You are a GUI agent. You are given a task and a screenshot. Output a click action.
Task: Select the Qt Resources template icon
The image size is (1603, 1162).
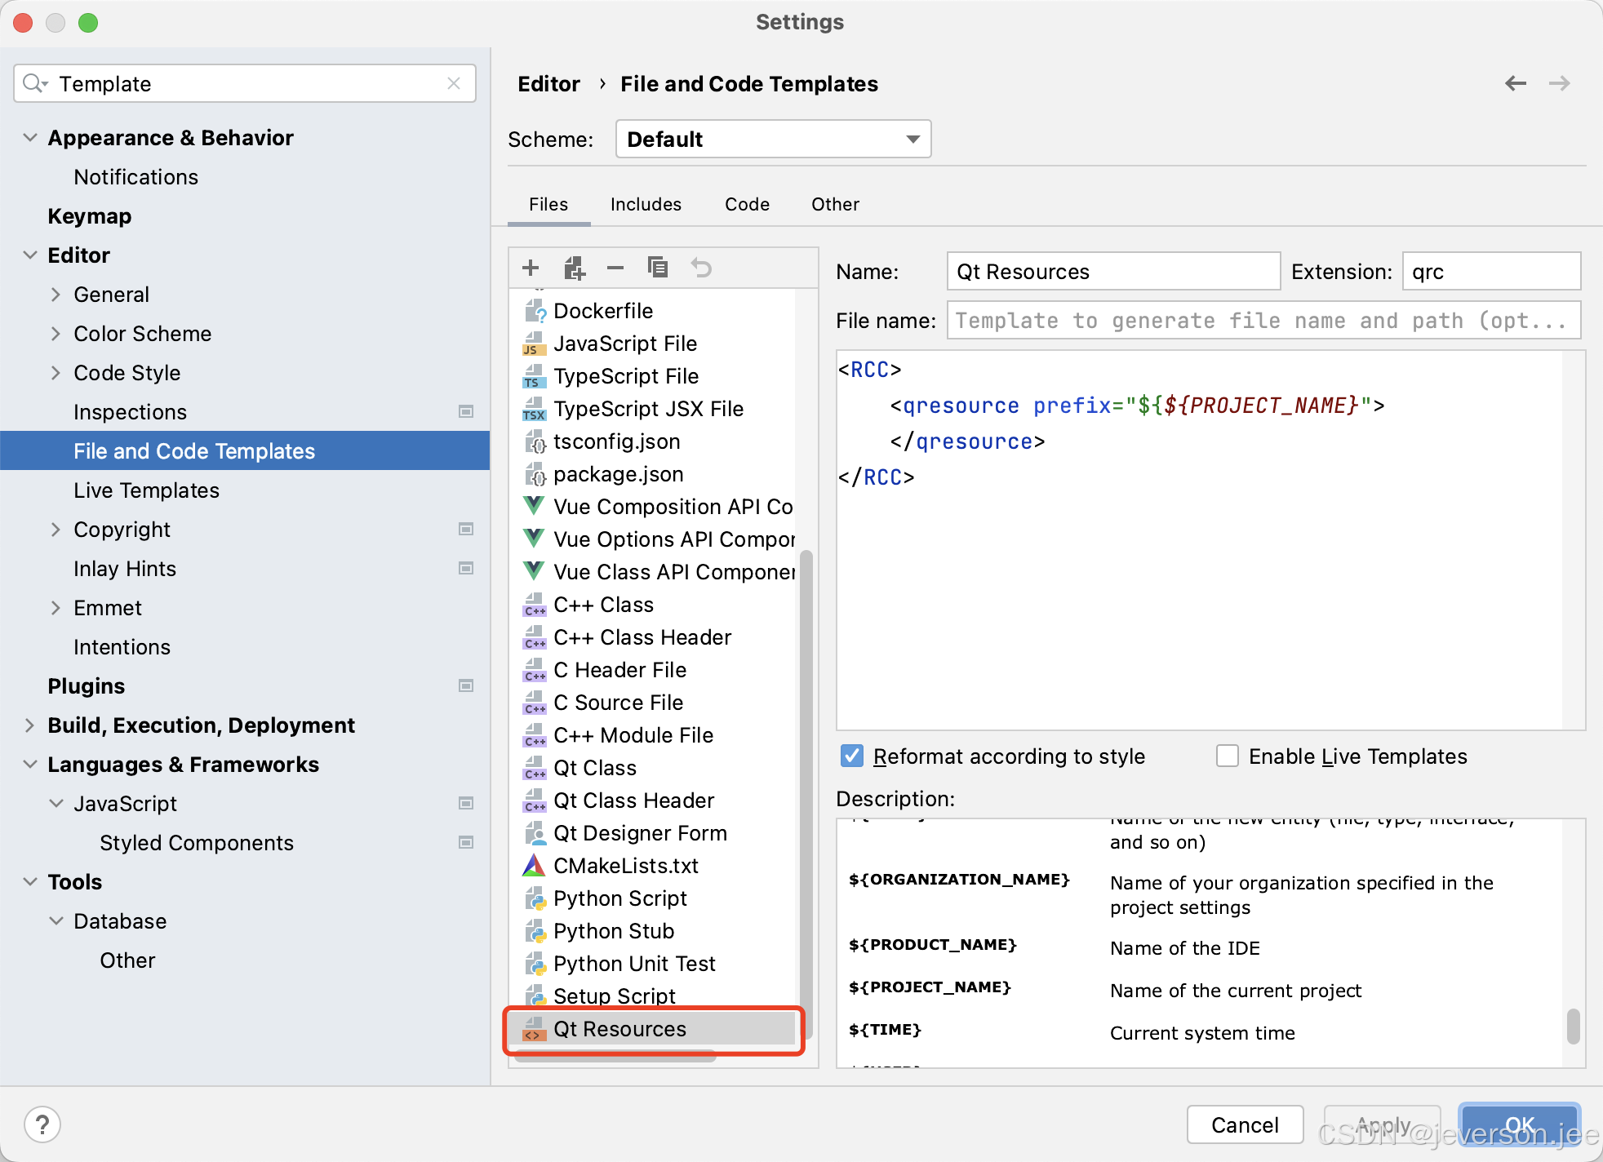535,1029
